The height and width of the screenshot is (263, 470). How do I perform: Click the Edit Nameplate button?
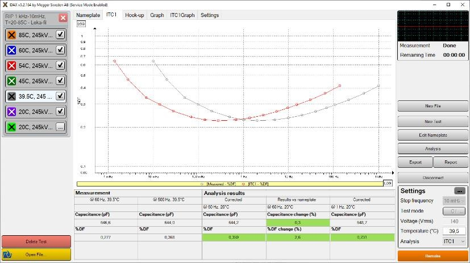pos(432,135)
